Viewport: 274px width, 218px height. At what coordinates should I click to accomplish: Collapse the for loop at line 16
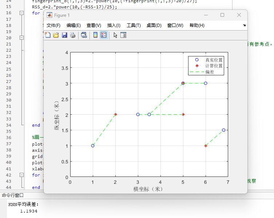[x=21, y=13]
